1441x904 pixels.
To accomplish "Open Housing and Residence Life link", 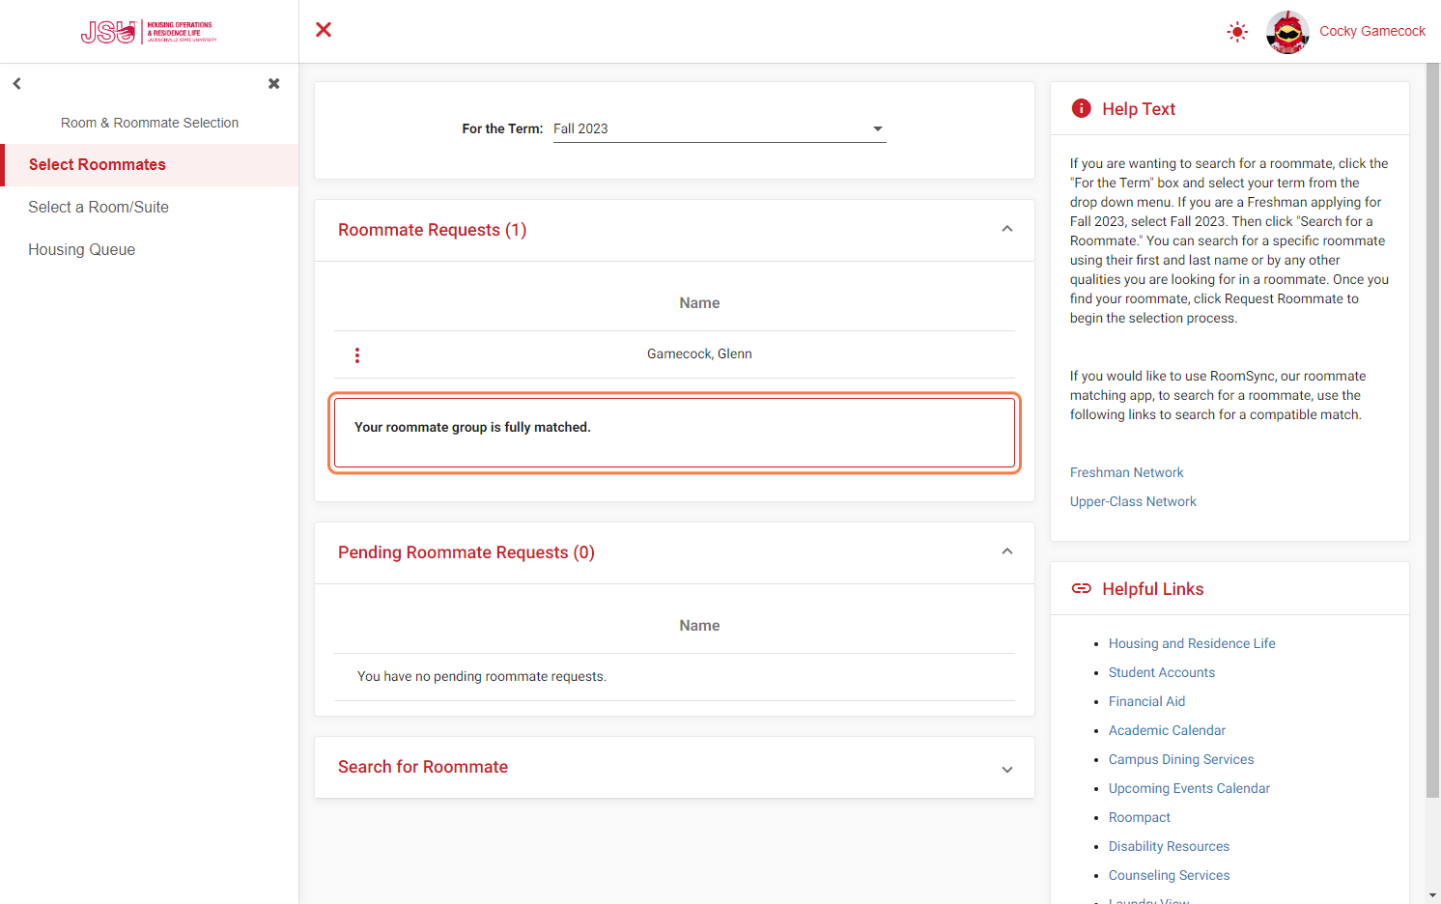I will [1192, 643].
